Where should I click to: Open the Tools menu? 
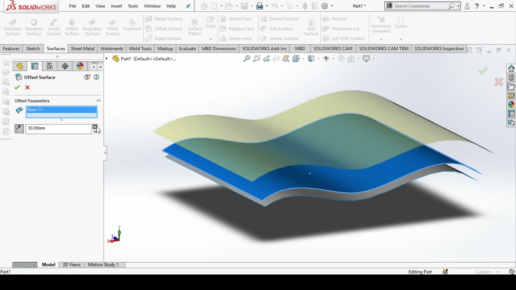(133, 6)
